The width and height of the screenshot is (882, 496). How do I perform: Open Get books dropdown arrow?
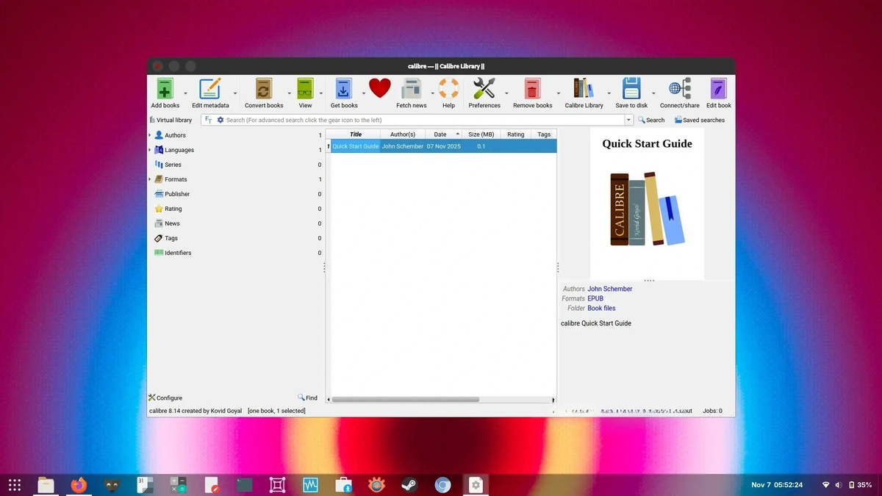pos(364,93)
